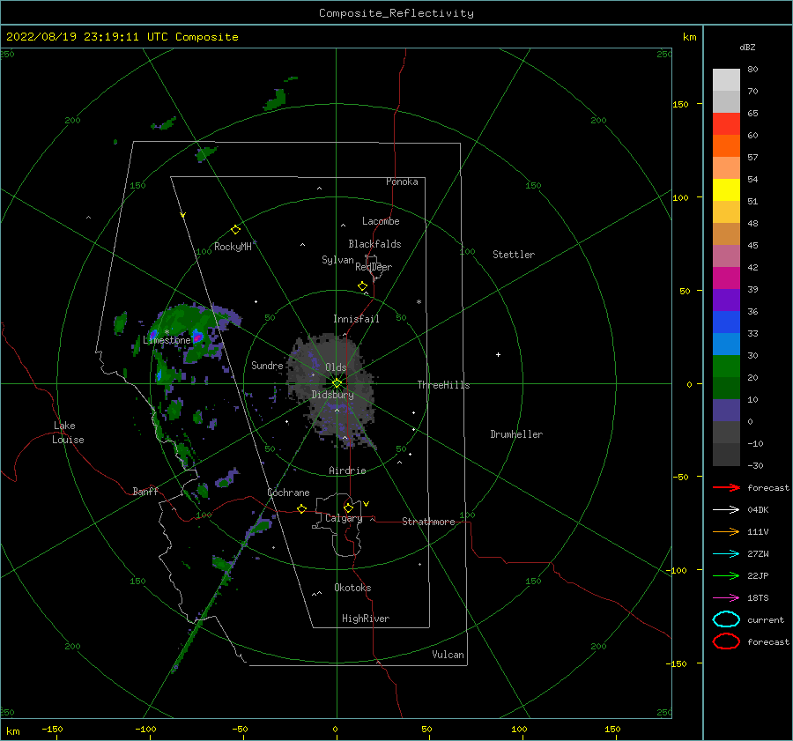Click the white 04DK arrow icon
The height and width of the screenshot is (741, 793).
(726, 509)
